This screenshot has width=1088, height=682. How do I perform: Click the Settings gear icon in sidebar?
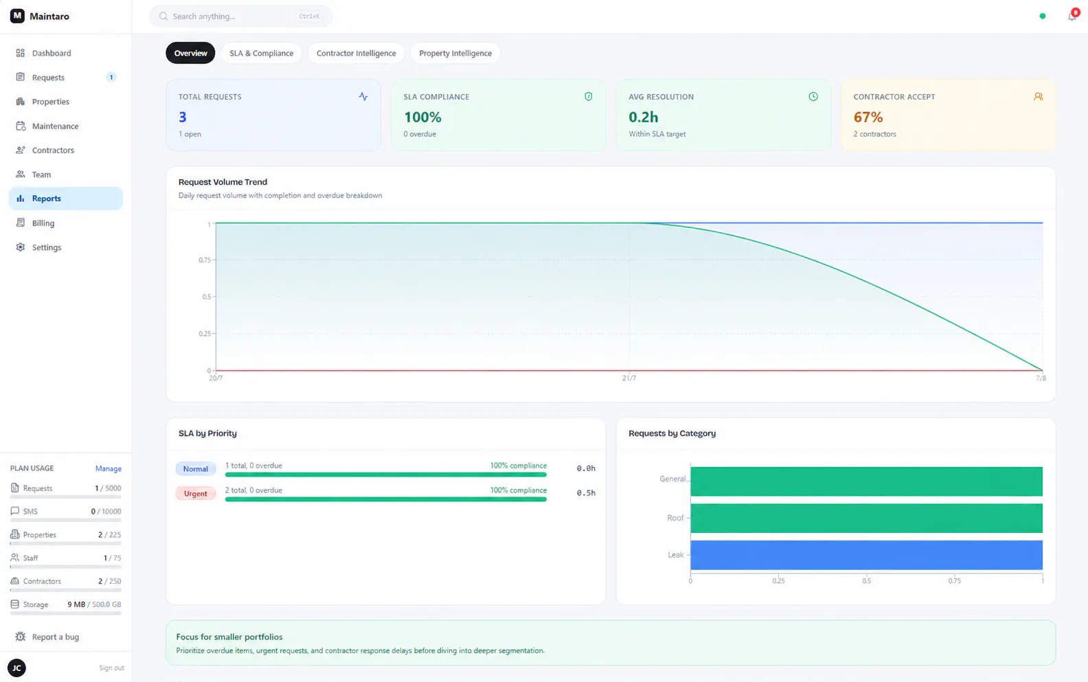click(21, 247)
